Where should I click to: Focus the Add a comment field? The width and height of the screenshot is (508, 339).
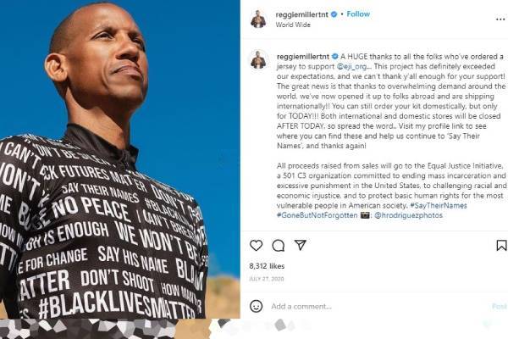pyautogui.click(x=379, y=306)
